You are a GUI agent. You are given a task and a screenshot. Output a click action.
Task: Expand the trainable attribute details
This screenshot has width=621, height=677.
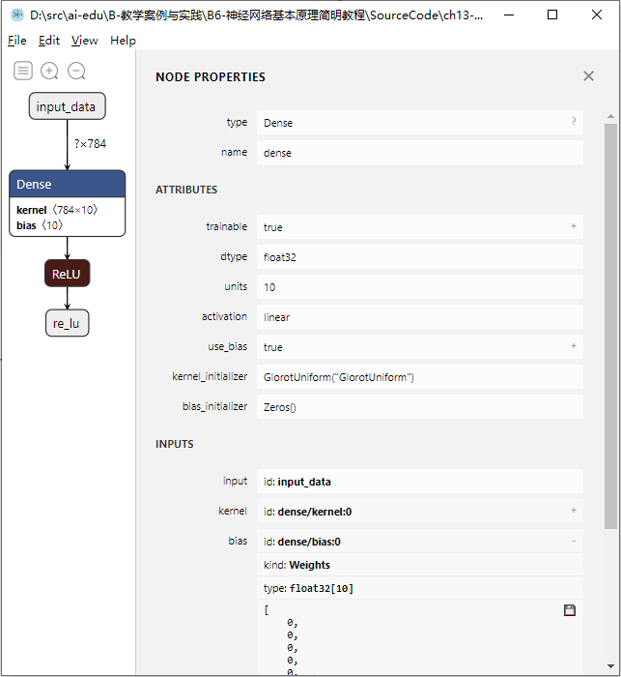point(573,226)
